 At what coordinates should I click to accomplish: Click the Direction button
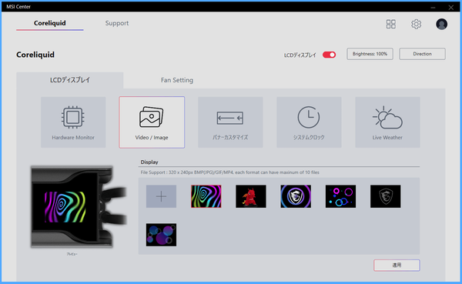(x=422, y=54)
